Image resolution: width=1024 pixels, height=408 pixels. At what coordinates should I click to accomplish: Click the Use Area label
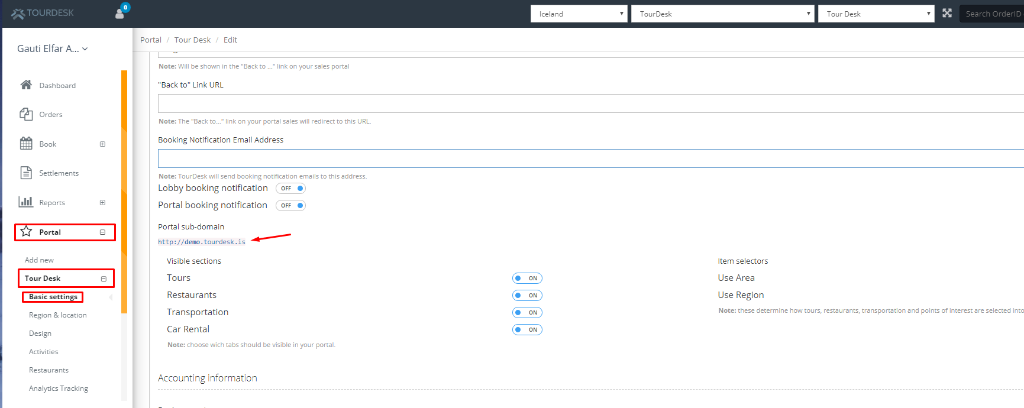736,278
